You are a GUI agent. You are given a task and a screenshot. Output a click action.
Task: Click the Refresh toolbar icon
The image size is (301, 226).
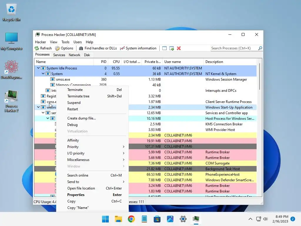click(x=37, y=48)
